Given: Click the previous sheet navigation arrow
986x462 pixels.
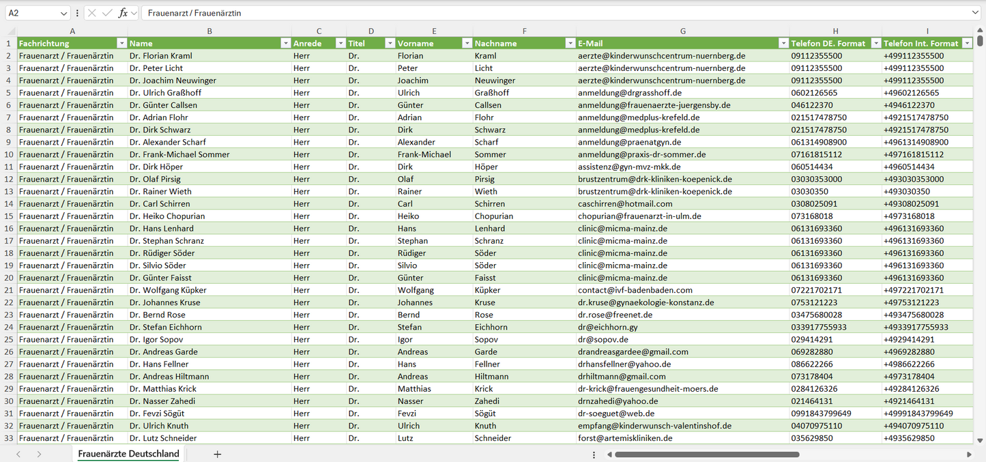Looking at the screenshot, I should 18,454.
